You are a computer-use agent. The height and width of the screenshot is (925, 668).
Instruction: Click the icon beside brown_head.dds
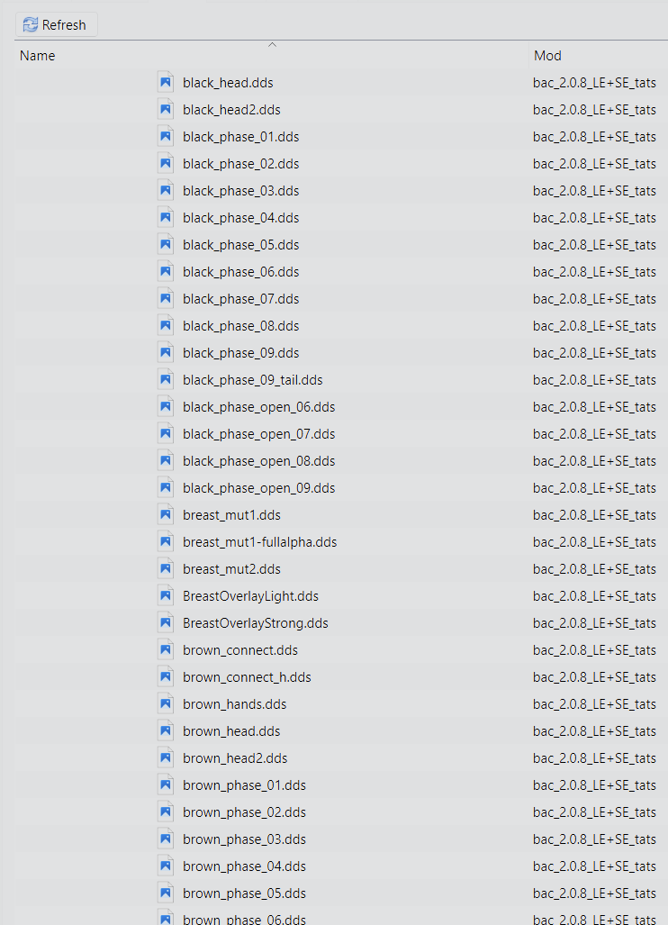166,731
